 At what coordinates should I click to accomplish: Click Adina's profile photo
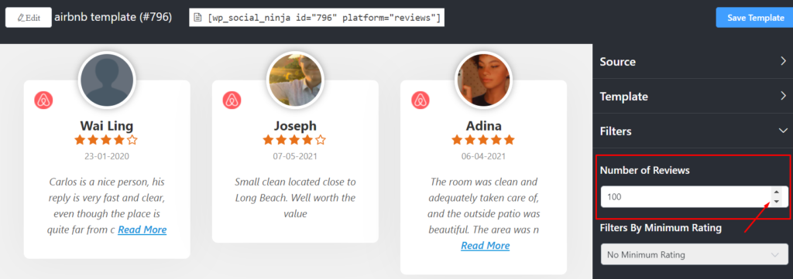coord(483,80)
